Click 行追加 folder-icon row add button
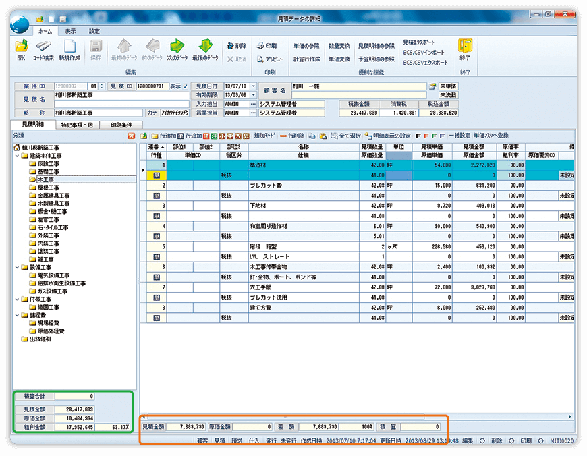The image size is (587, 456). click(x=163, y=136)
